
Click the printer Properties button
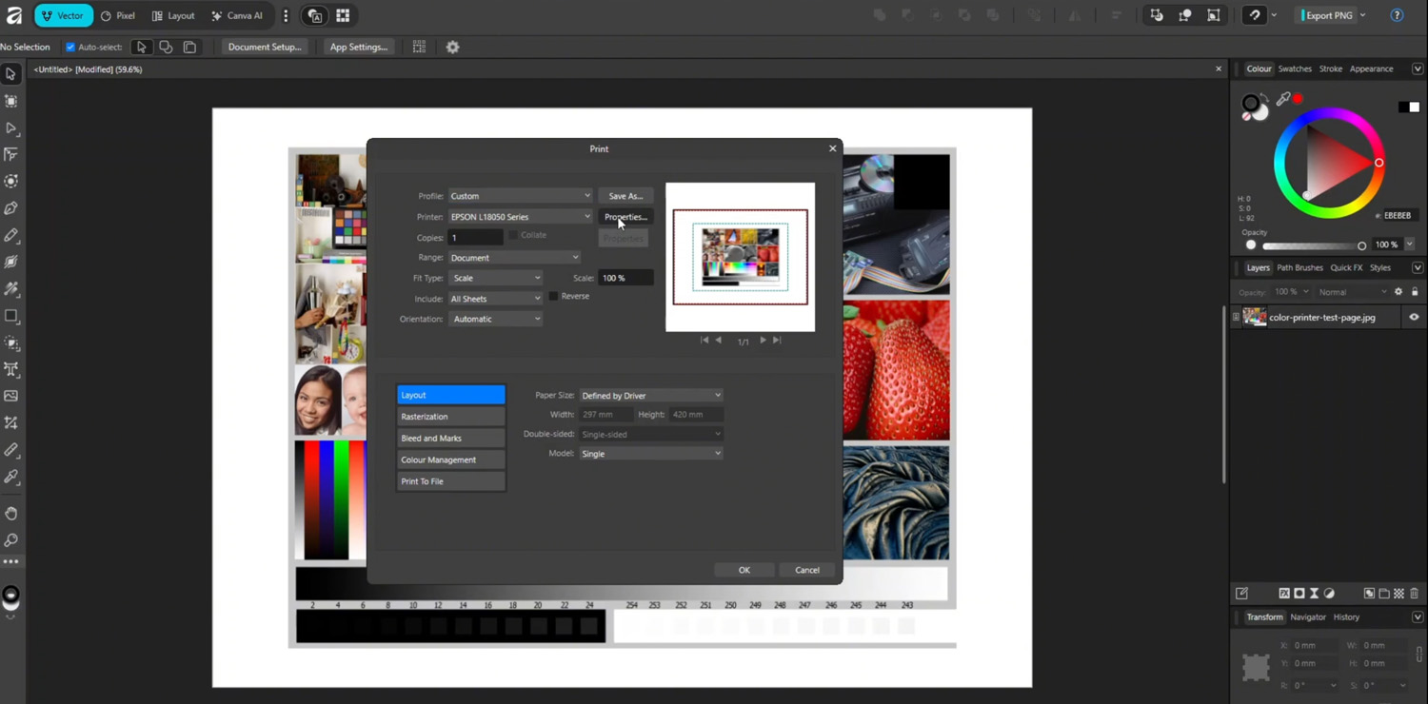[x=625, y=217]
